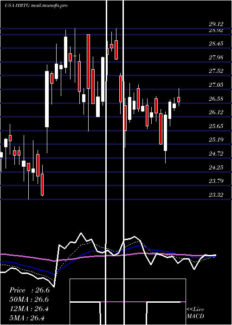Click the 27.52 price level label

(x=216, y=71)
